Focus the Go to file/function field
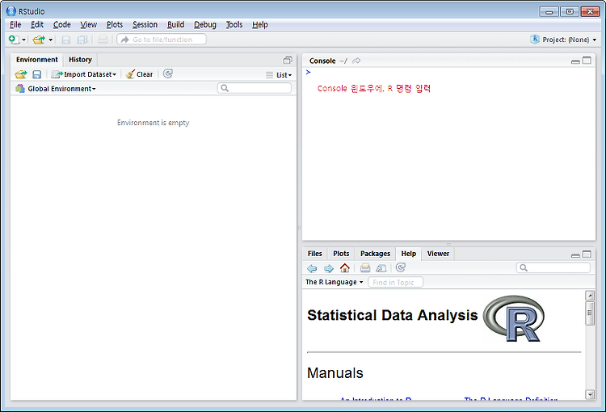Screen dimensions: 606x412 162,40
